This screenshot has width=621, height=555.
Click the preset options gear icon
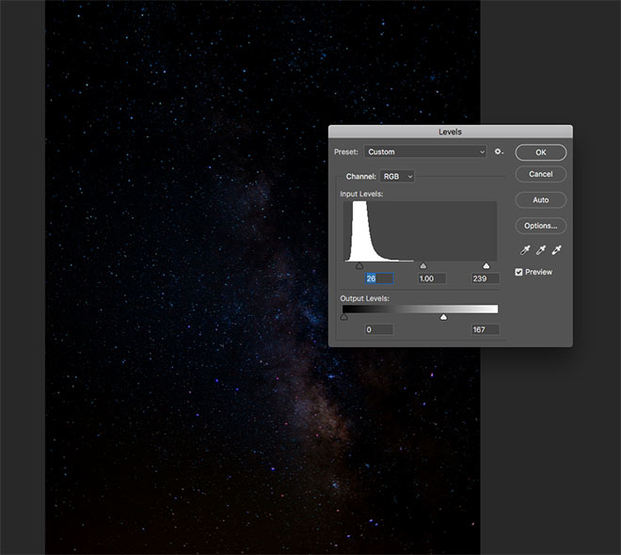click(x=499, y=151)
